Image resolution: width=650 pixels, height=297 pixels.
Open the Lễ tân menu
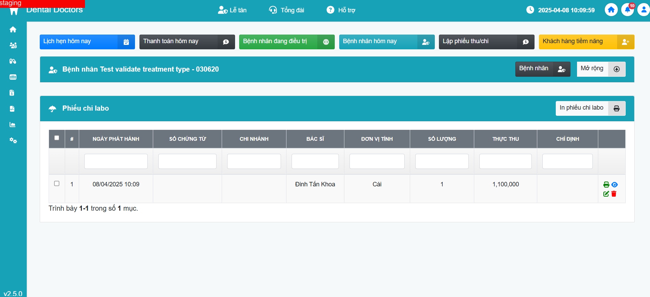pos(232,10)
